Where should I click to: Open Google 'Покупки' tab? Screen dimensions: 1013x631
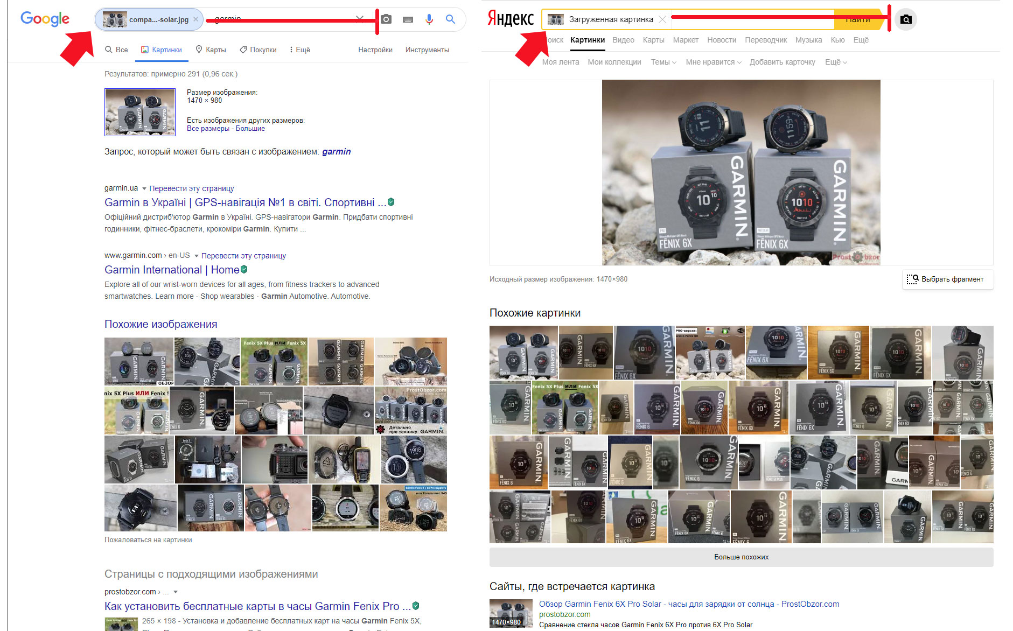[258, 50]
